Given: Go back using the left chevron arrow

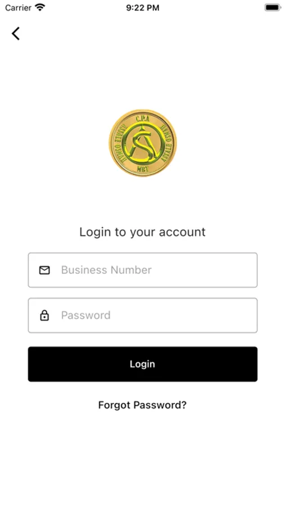Looking at the screenshot, I should click(x=16, y=34).
